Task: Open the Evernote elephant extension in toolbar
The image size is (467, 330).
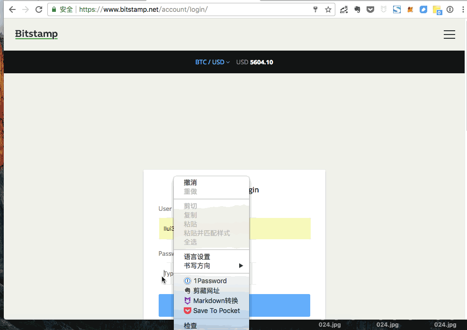Action: tap(357, 10)
